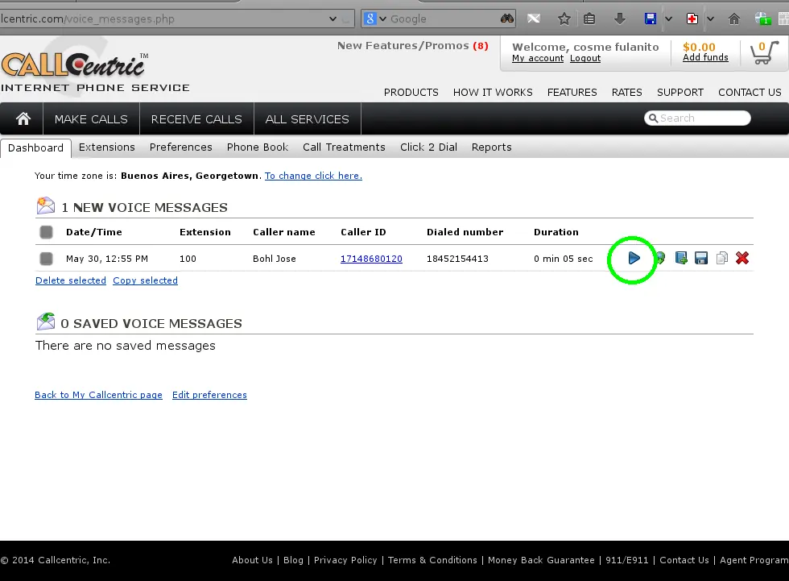Viewport: 789px width, 581px height.
Task: Click the globe download icon in message row
Action: pos(660,259)
